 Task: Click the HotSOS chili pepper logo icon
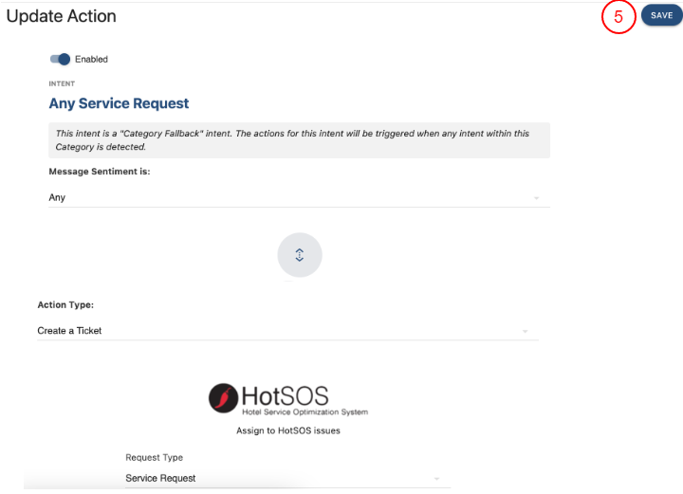(x=224, y=399)
